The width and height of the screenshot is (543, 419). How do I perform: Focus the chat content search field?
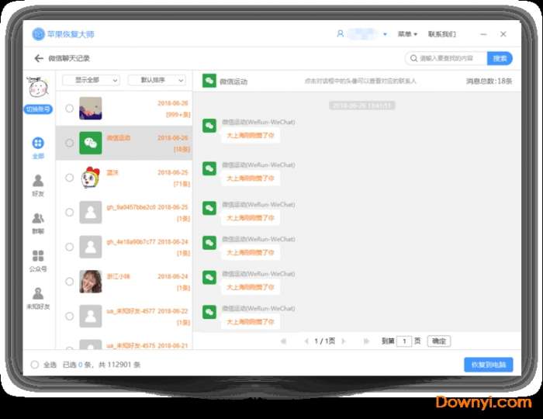[446, 58]
